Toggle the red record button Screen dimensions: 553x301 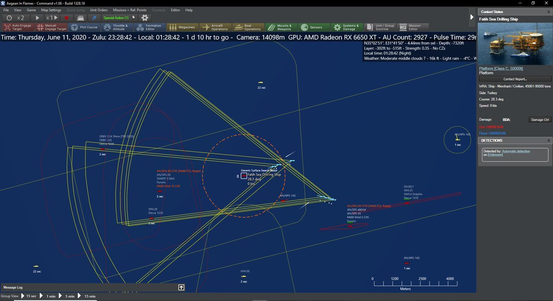click(x=66, y=18)
